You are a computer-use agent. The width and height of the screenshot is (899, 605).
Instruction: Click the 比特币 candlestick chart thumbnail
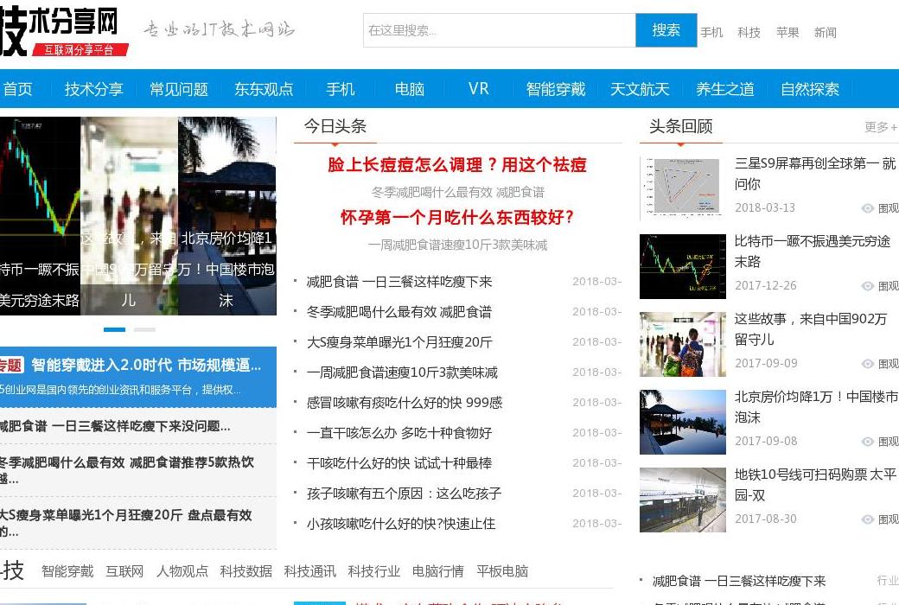tap(682, 266)
